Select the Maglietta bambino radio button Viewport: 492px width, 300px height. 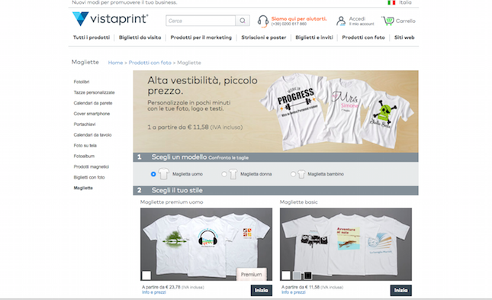point(293,174)
